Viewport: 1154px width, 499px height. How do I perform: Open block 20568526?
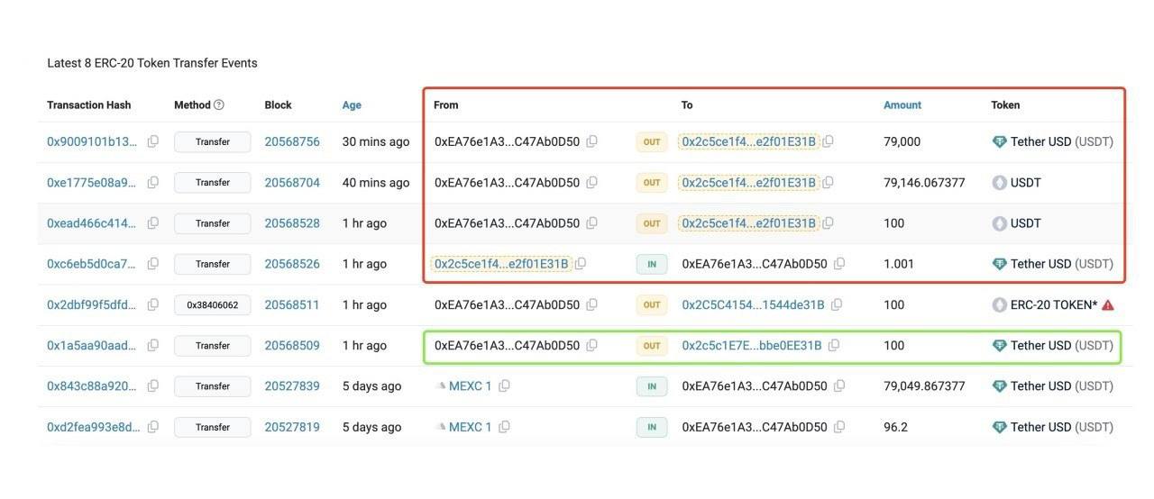(x=291, y=264)
